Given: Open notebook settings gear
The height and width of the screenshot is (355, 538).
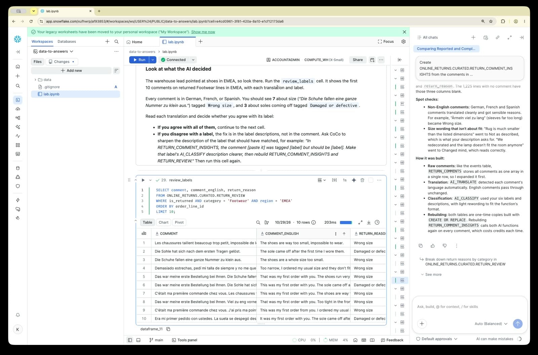Looking at the screenshot, I should point(403,42).
